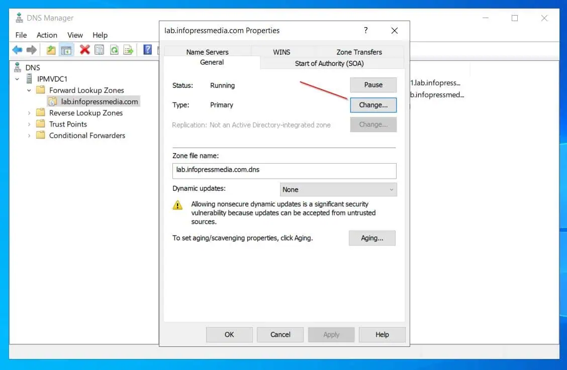Viewport: 567px width, 370px height.
Task: Select the General tab
Action: pos(212,62)
